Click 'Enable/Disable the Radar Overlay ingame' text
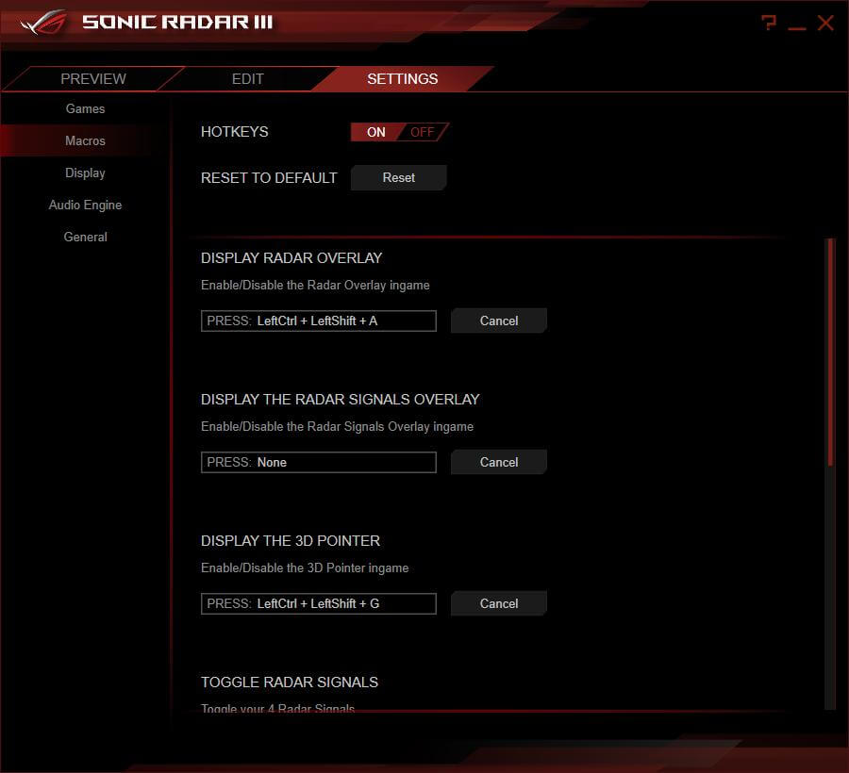This screenshot has width=849, height=773. 315,285
